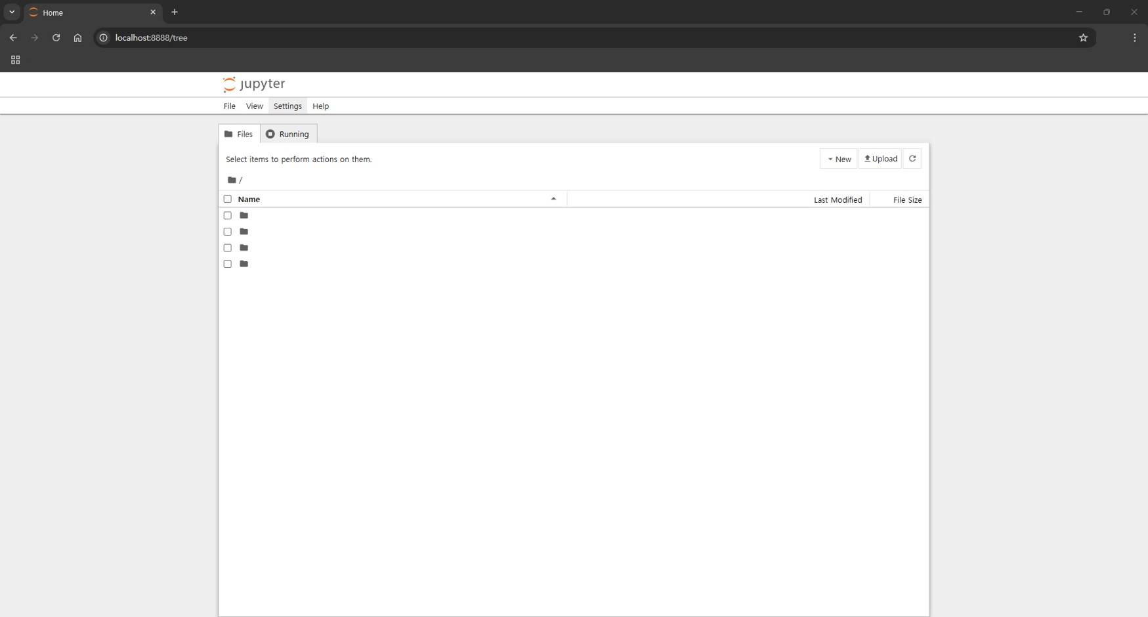Open Chrome three-dot menu
This screenshot has width=1148, height=617.
coord(1134,38)
